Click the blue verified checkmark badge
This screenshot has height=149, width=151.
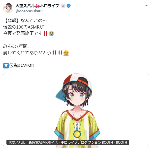(x=69, y=6)
